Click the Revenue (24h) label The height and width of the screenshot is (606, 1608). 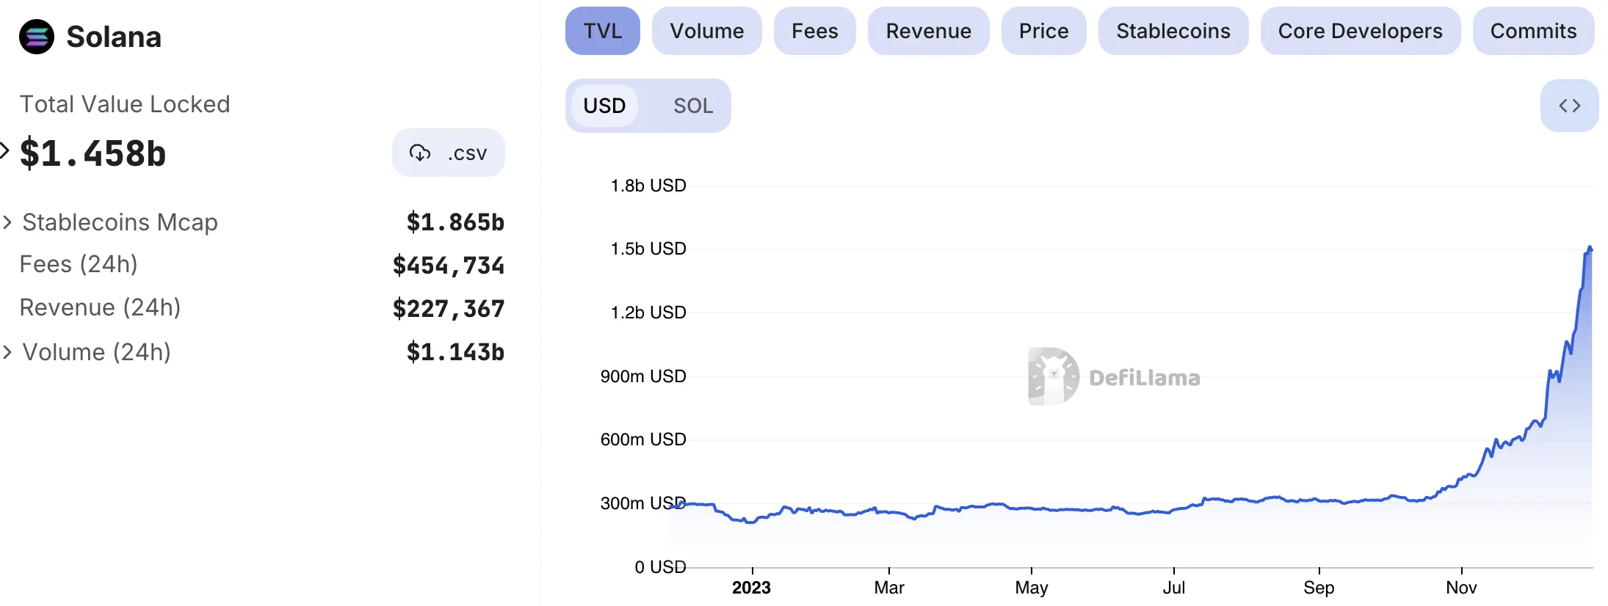point(100,307)
